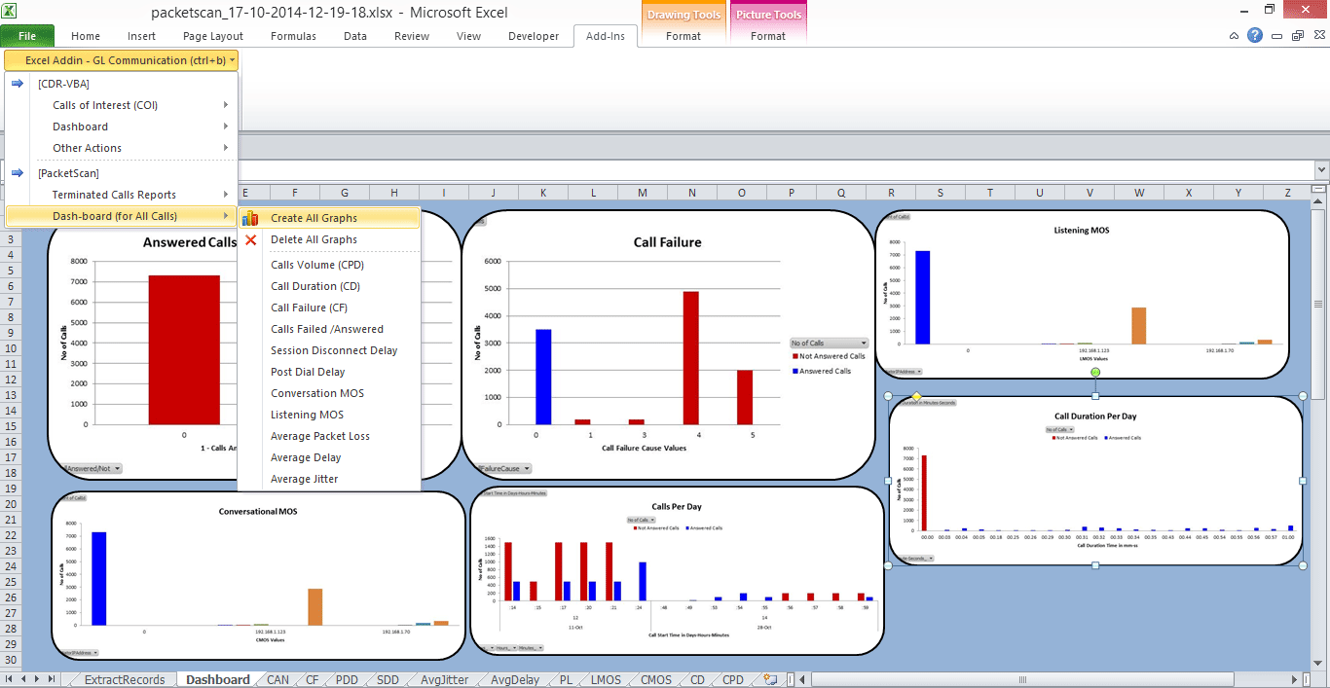Click next sheet tab navigation arrow
1330x688 pixels.
coord(38,679)
